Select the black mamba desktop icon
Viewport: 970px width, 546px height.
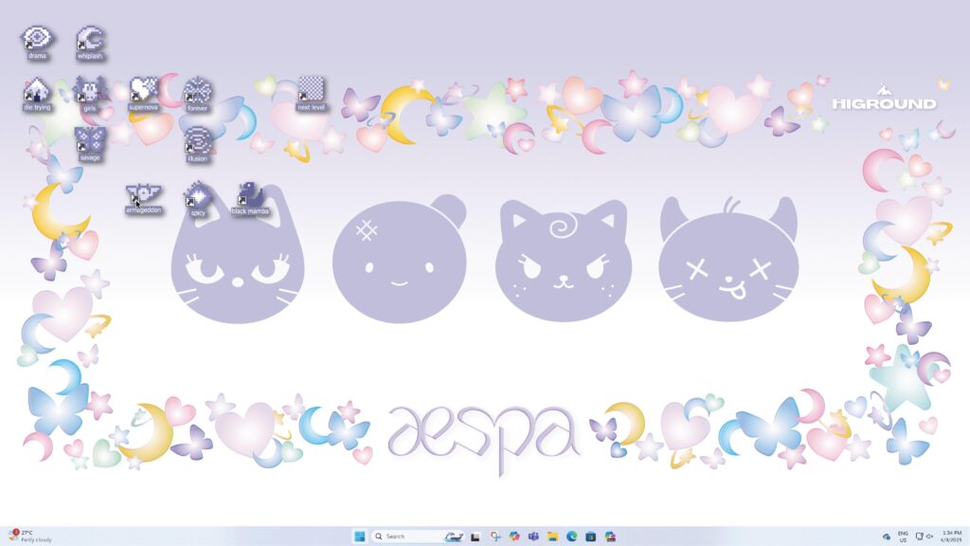(250, 198)
